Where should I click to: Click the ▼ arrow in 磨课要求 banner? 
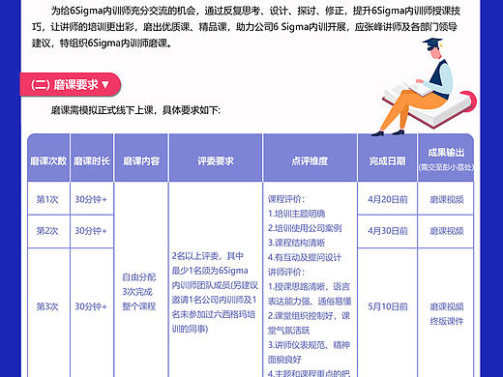[x=105, y=85]
